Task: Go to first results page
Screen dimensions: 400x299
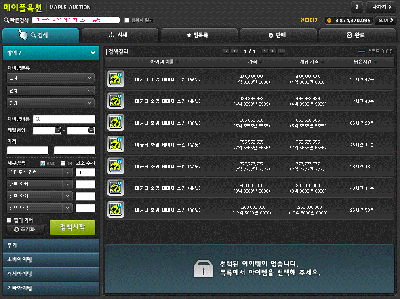Action: coord(226,51)
